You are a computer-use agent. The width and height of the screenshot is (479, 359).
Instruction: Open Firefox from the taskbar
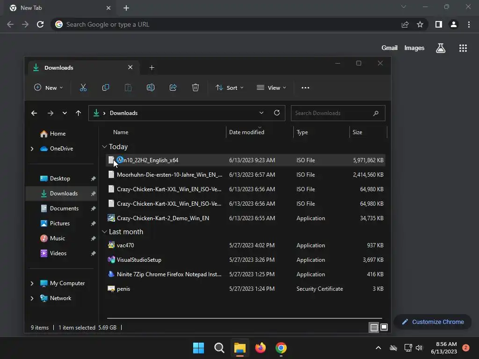point(260,348)
